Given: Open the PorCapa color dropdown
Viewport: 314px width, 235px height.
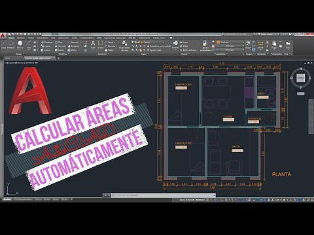Looking at the screenshot, I should click(230, 42).
